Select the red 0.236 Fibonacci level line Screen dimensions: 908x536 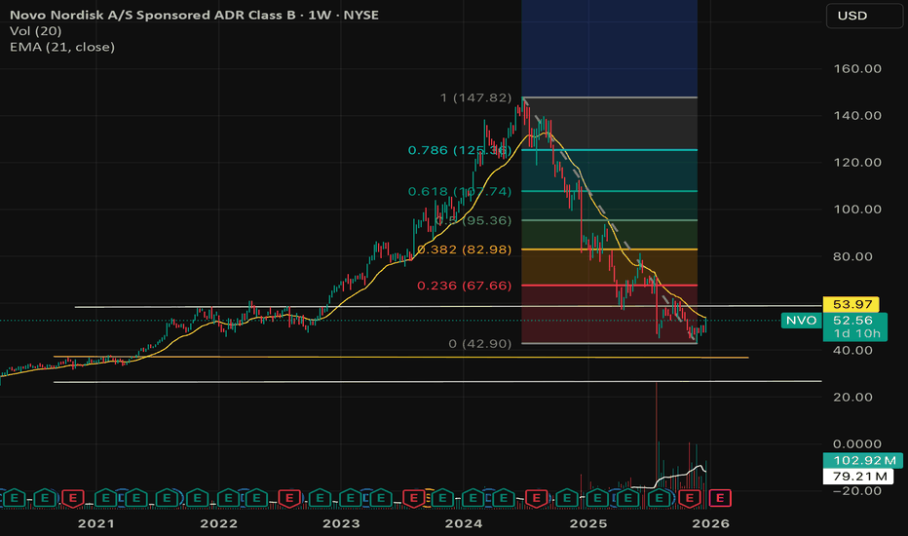[x=609, y=286]
